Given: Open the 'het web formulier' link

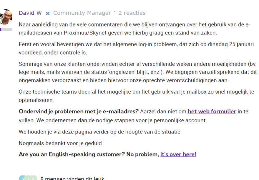Looking at the screenshot, I should click(212, 112).
